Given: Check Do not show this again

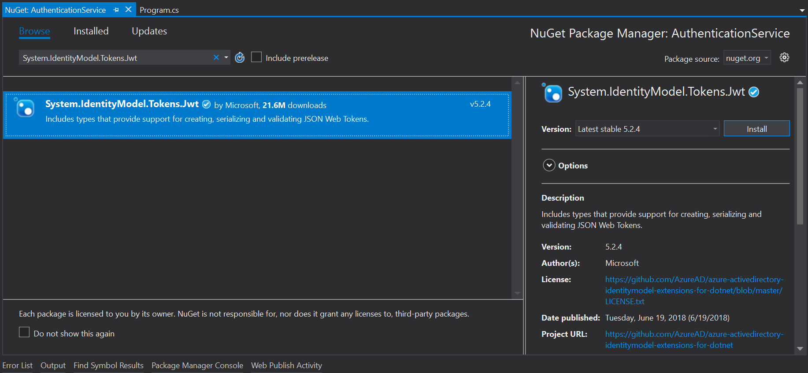Looking at the screenshot, I should coord(24,332).
